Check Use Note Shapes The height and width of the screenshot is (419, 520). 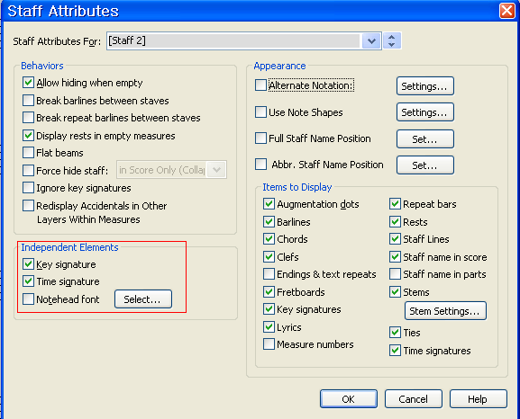tap(260, 111)
